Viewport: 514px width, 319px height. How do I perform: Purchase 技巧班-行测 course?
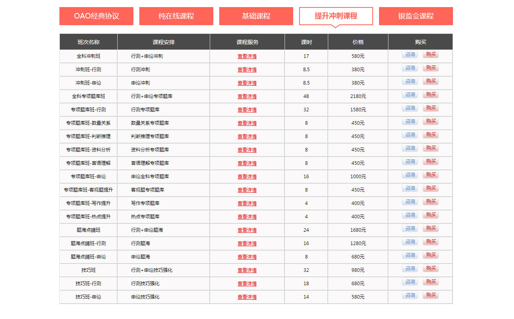[431, 282]
